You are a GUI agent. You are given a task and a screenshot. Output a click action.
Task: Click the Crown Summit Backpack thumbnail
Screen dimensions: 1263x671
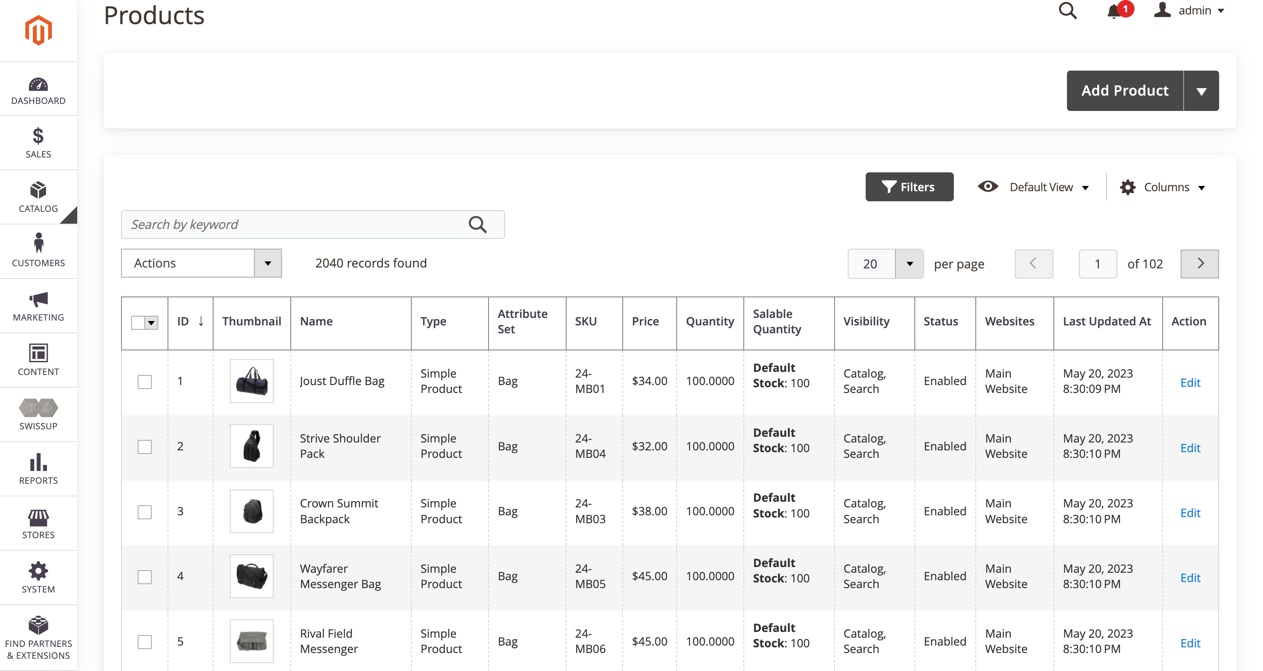pyautogui.click(x=250, y=511)
